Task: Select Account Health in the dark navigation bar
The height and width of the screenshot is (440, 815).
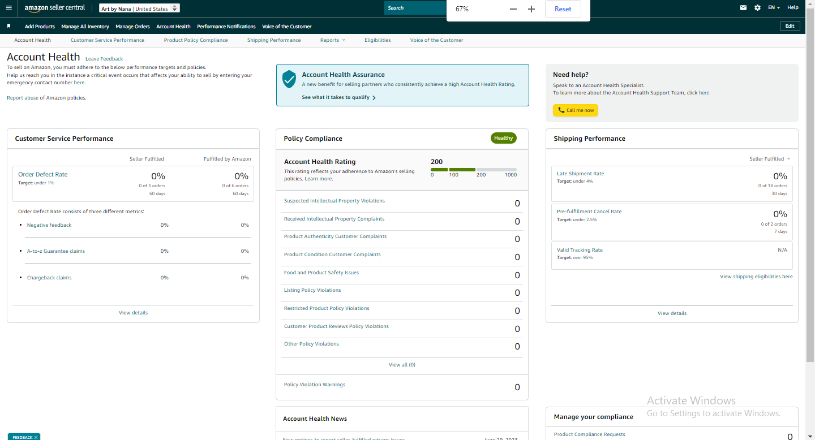Action: (x=173, y=27)
